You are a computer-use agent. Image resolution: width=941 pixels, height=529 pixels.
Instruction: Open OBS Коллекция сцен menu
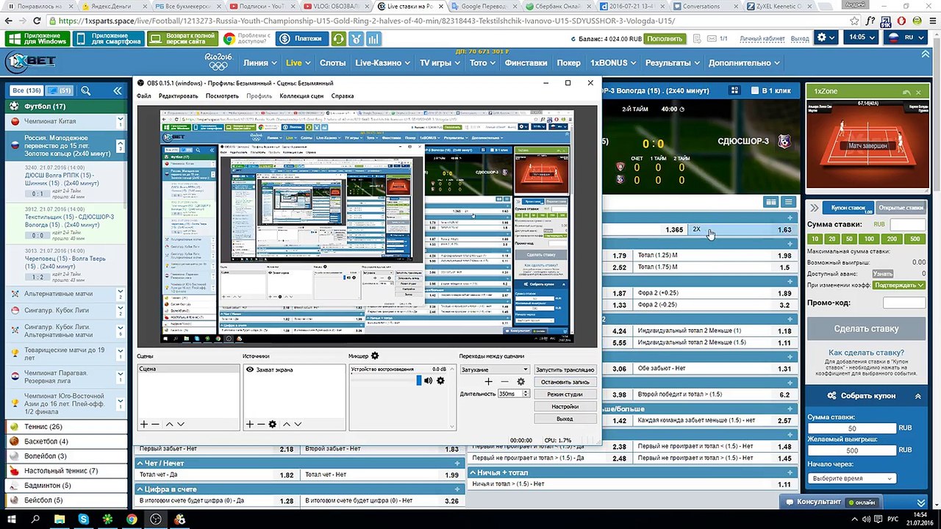click(301, 96)
